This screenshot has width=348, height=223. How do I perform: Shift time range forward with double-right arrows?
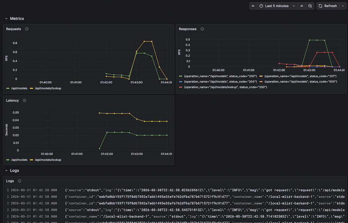click(302, 6)
